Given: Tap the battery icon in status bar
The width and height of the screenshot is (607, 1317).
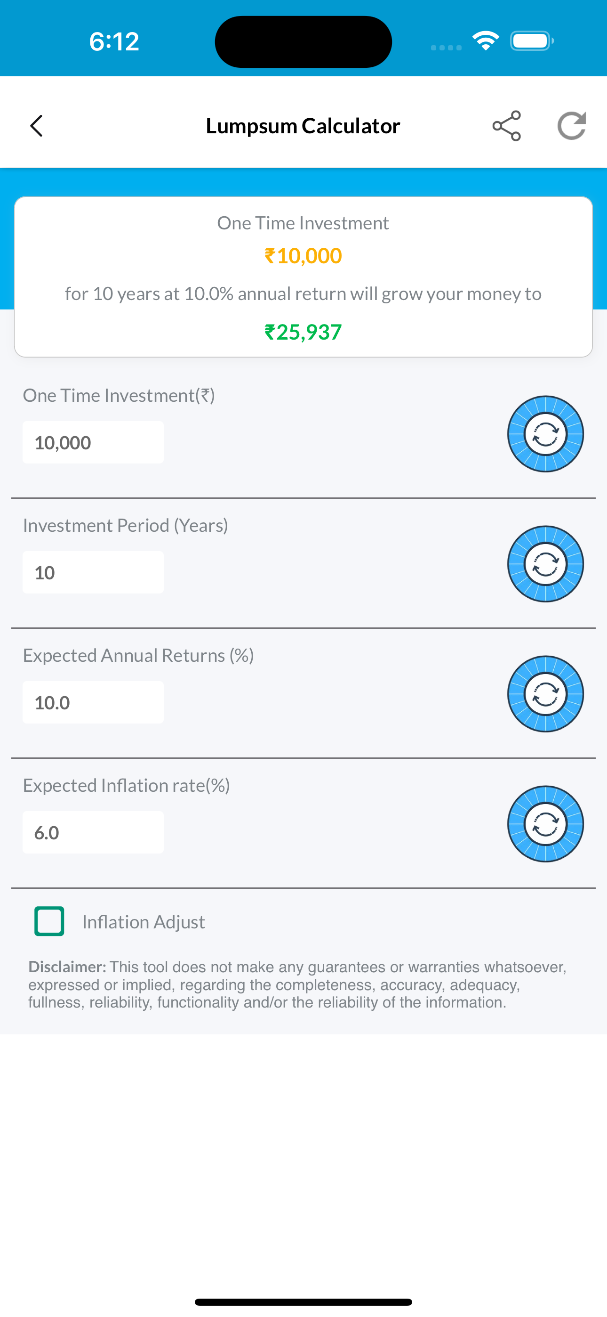Looking at the screenshot, I should 532,41.
